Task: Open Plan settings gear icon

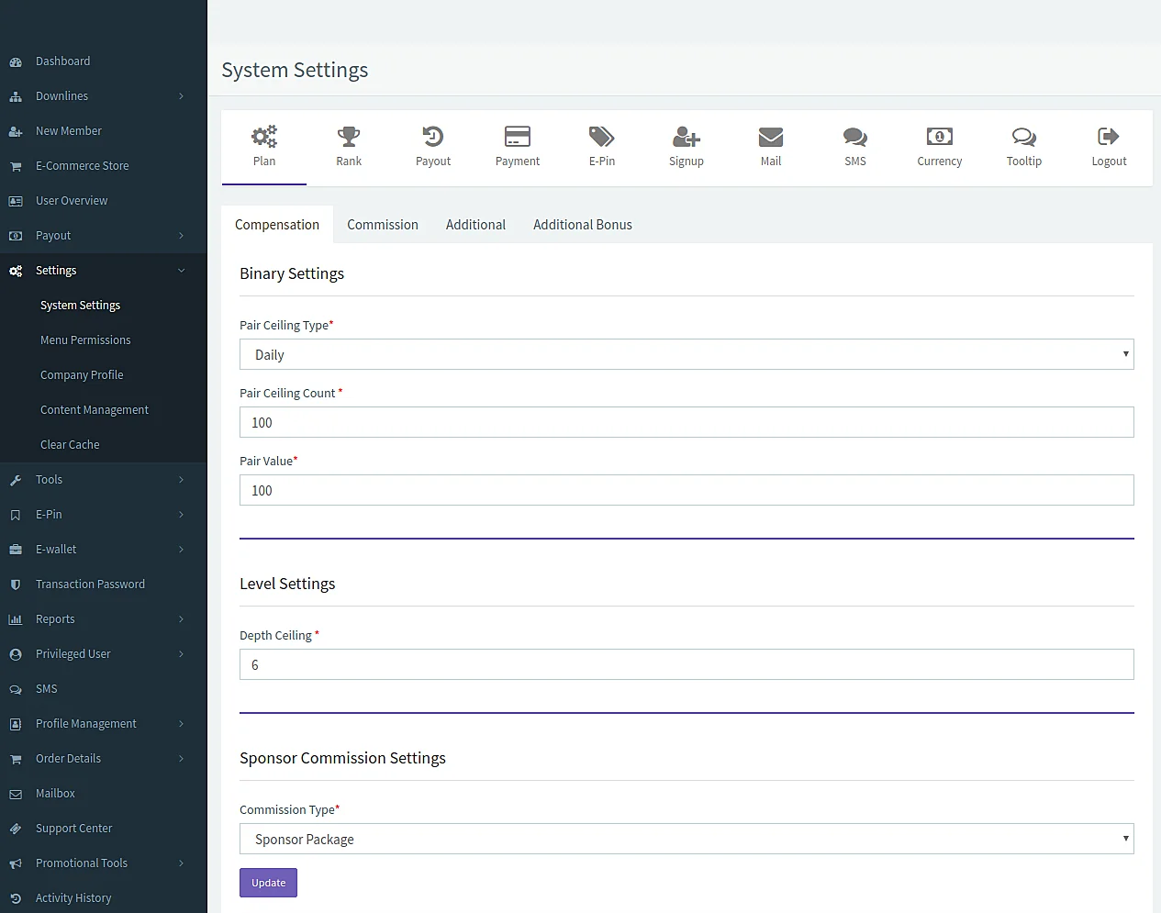Action: pyautogui.click(x=264, y=137)
